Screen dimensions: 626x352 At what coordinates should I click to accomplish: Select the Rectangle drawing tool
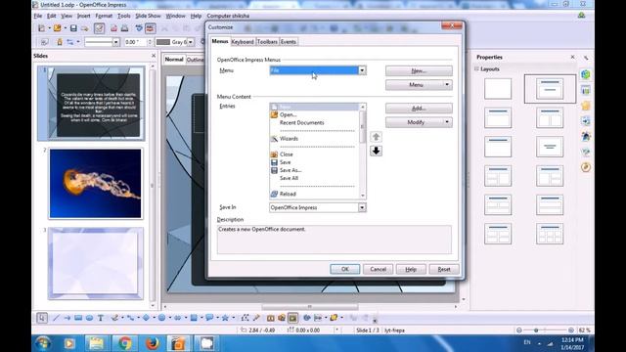click(78, 318)
